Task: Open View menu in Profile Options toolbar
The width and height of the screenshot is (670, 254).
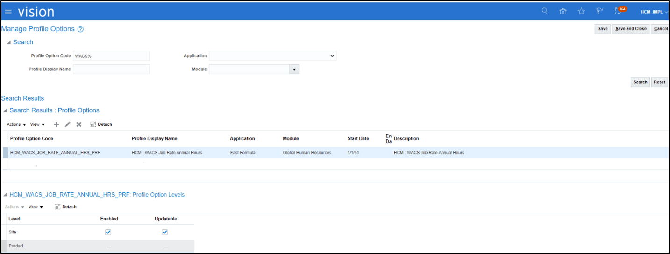Action: pos(37,124)
